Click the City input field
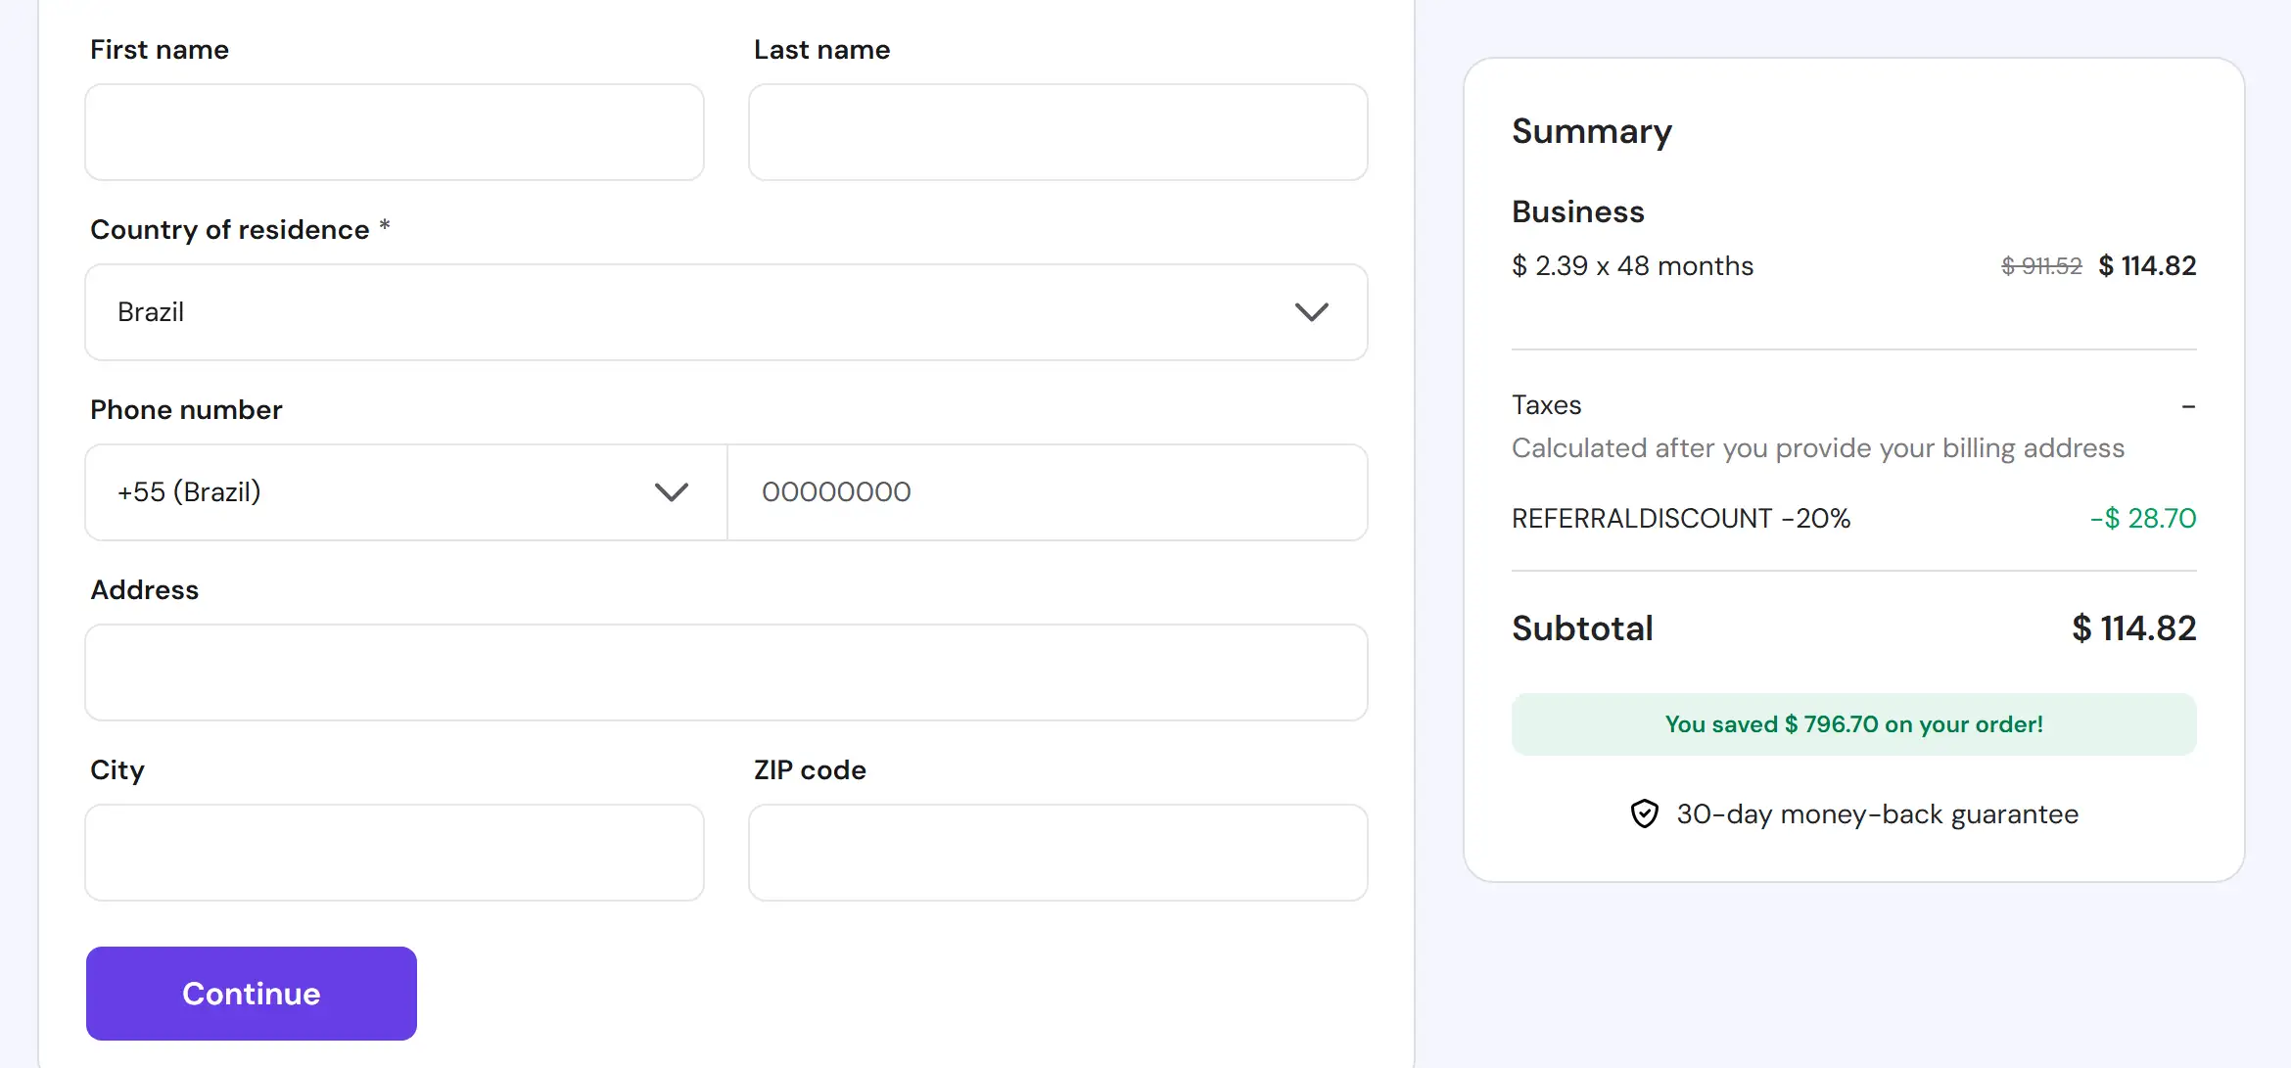Image resolution: width=2291 pixels, height=1068 pixels. tap(394, 852)
